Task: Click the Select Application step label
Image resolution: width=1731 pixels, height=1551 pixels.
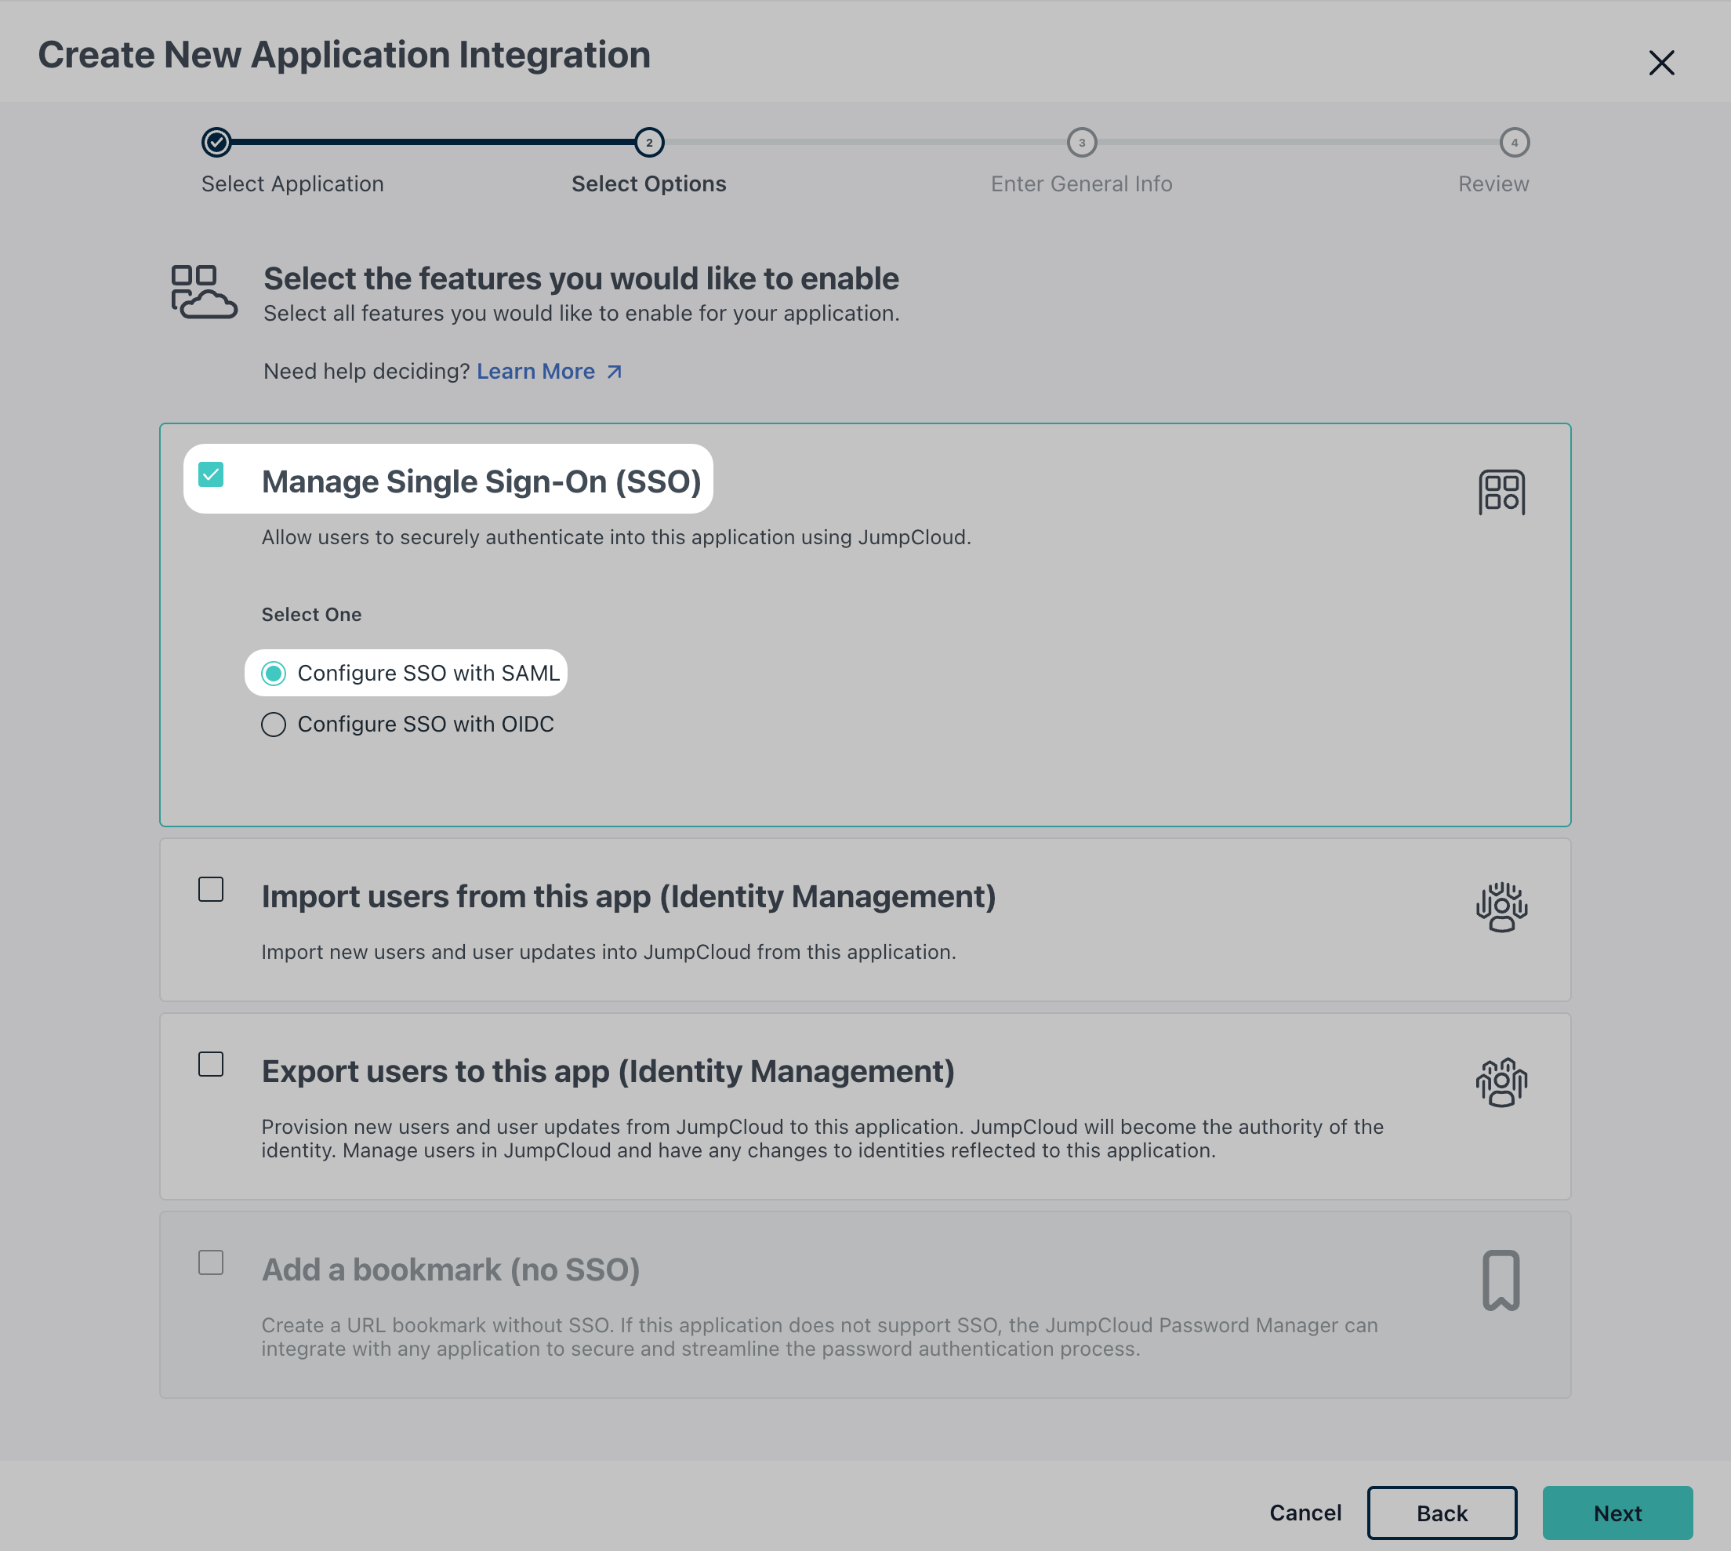Action: [292, 184]
